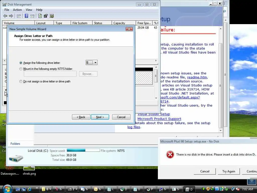Click the Windows Start orb

click(x=7, y=189)
